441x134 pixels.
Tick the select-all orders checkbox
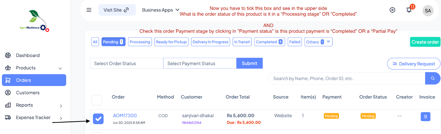(97, 100)
